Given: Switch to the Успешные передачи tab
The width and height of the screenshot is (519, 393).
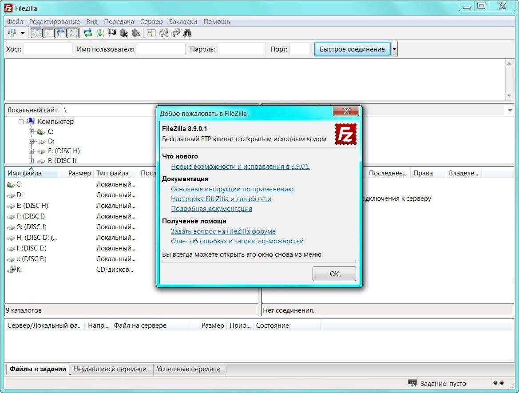Looking at the screenshot, I should pos(189,369).
